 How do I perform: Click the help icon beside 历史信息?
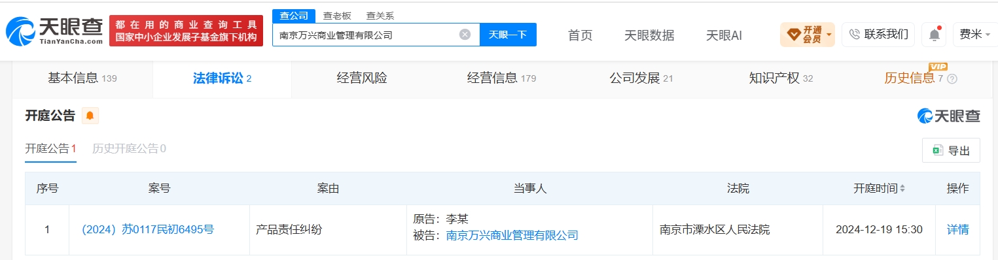[952, 79]
